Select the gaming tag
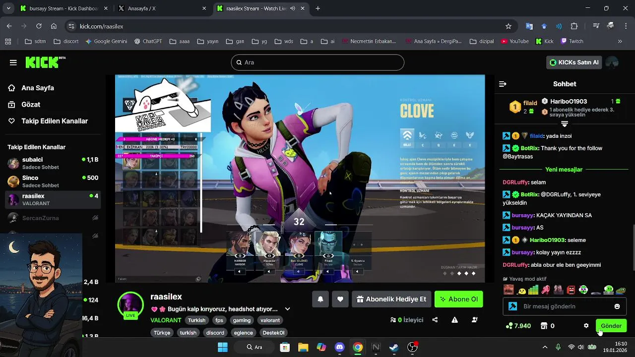This screenshot has width=635, height=357. [x=242, y=320]
